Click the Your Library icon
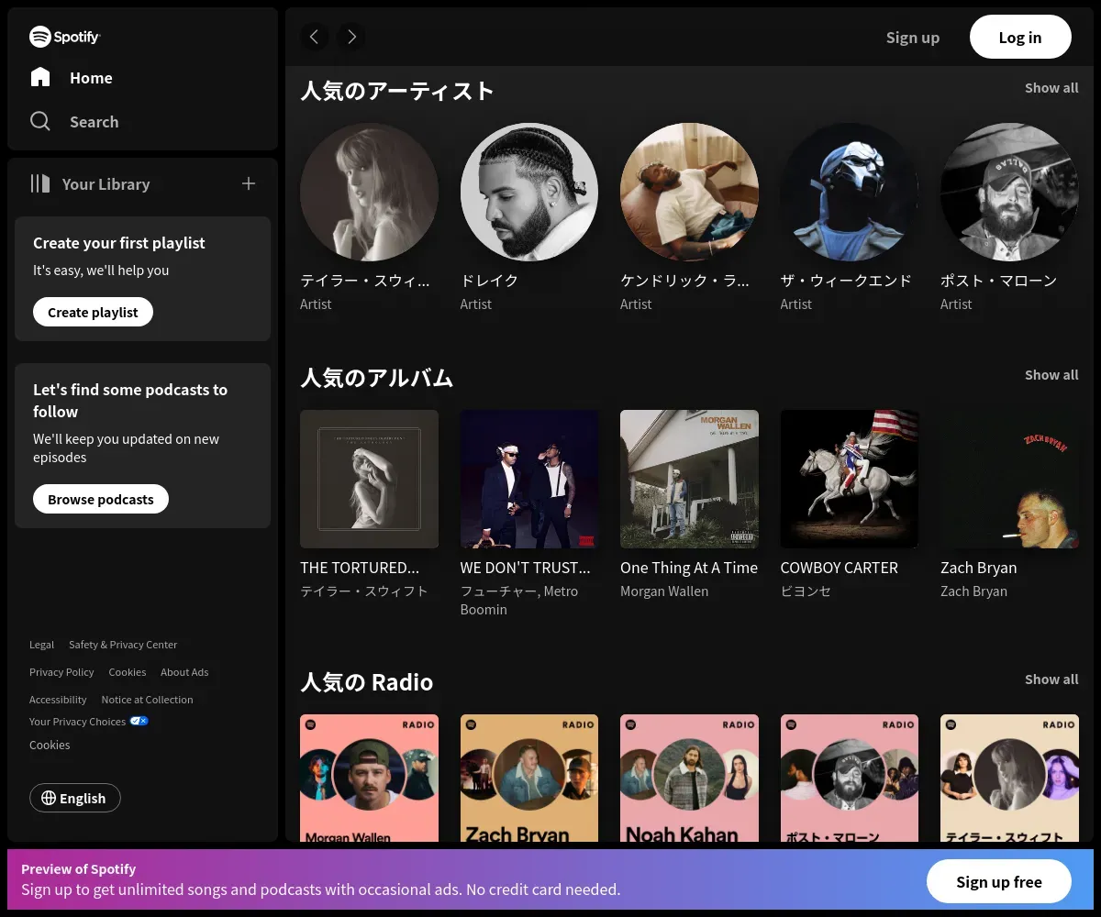1101x917 pixels. (40, 183)
